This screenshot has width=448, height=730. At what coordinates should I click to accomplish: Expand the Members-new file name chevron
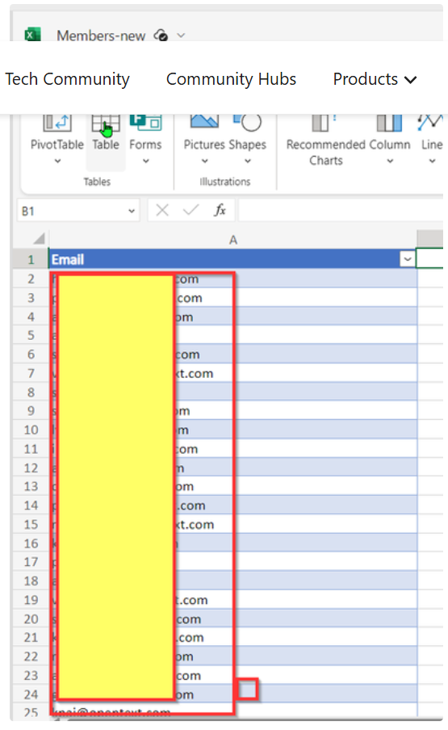[182, 36]
